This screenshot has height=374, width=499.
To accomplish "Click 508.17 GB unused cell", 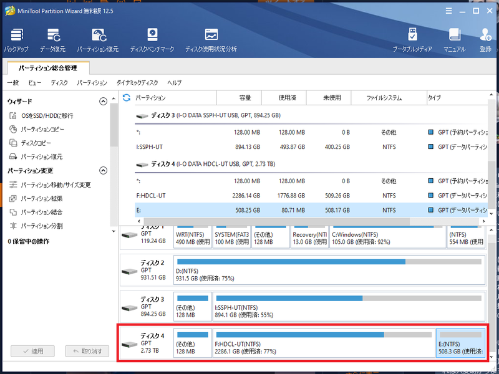I will [x=337, y=210].
